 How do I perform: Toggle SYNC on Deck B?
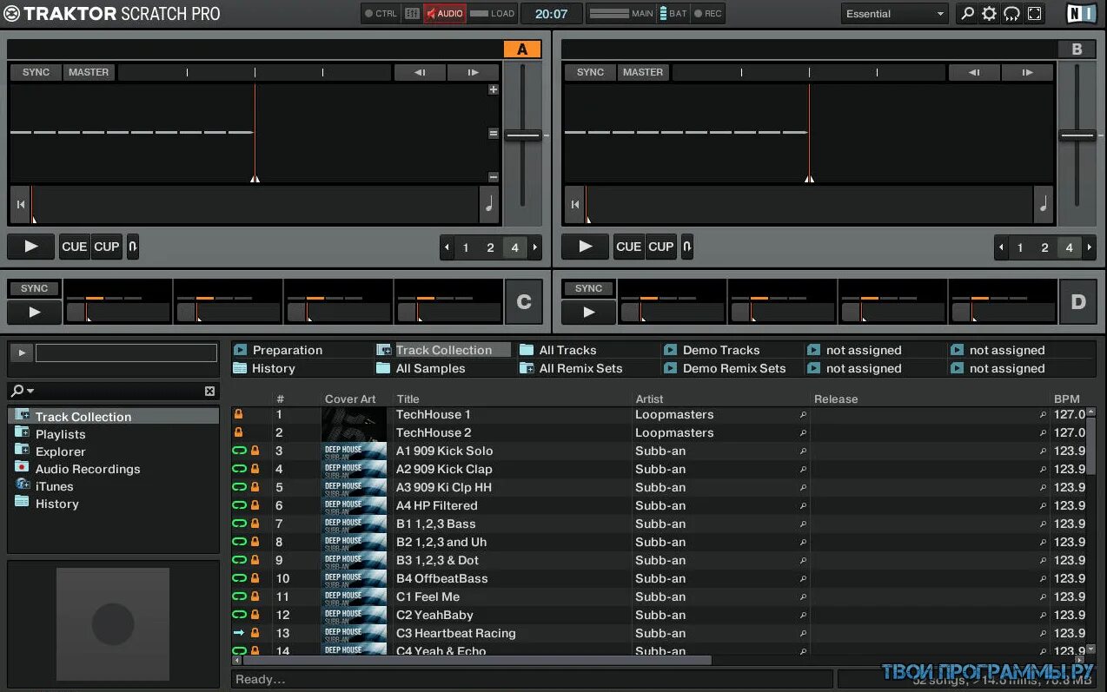(590, 73)
